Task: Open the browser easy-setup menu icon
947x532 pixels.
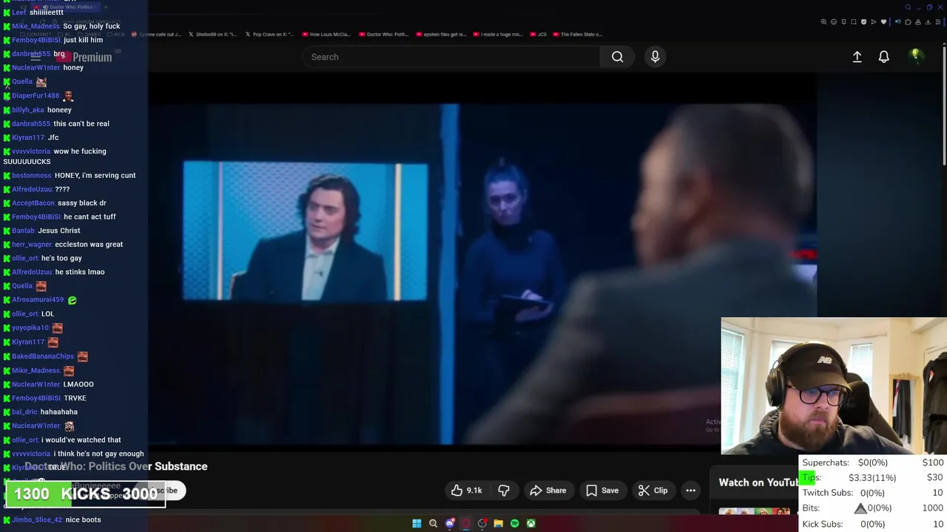Action: coord(938,22)
